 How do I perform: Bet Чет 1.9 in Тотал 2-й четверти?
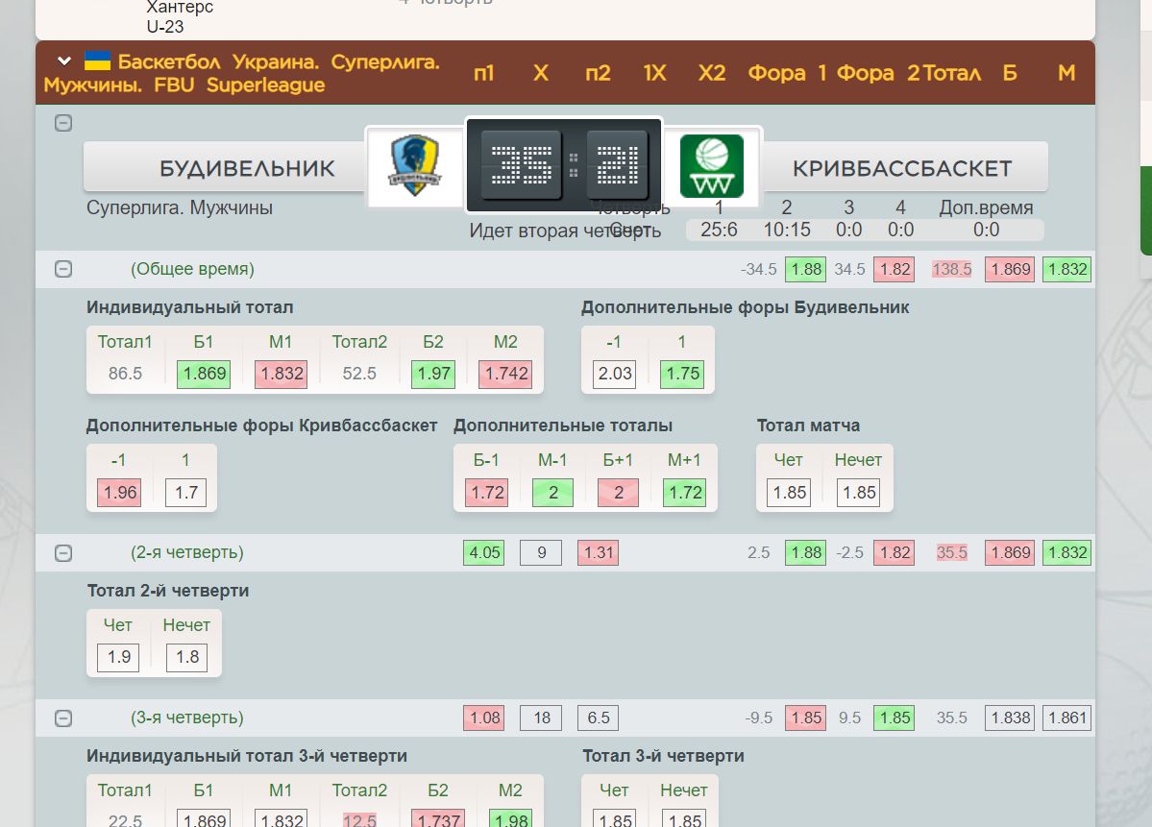click(x=118, y=657)
